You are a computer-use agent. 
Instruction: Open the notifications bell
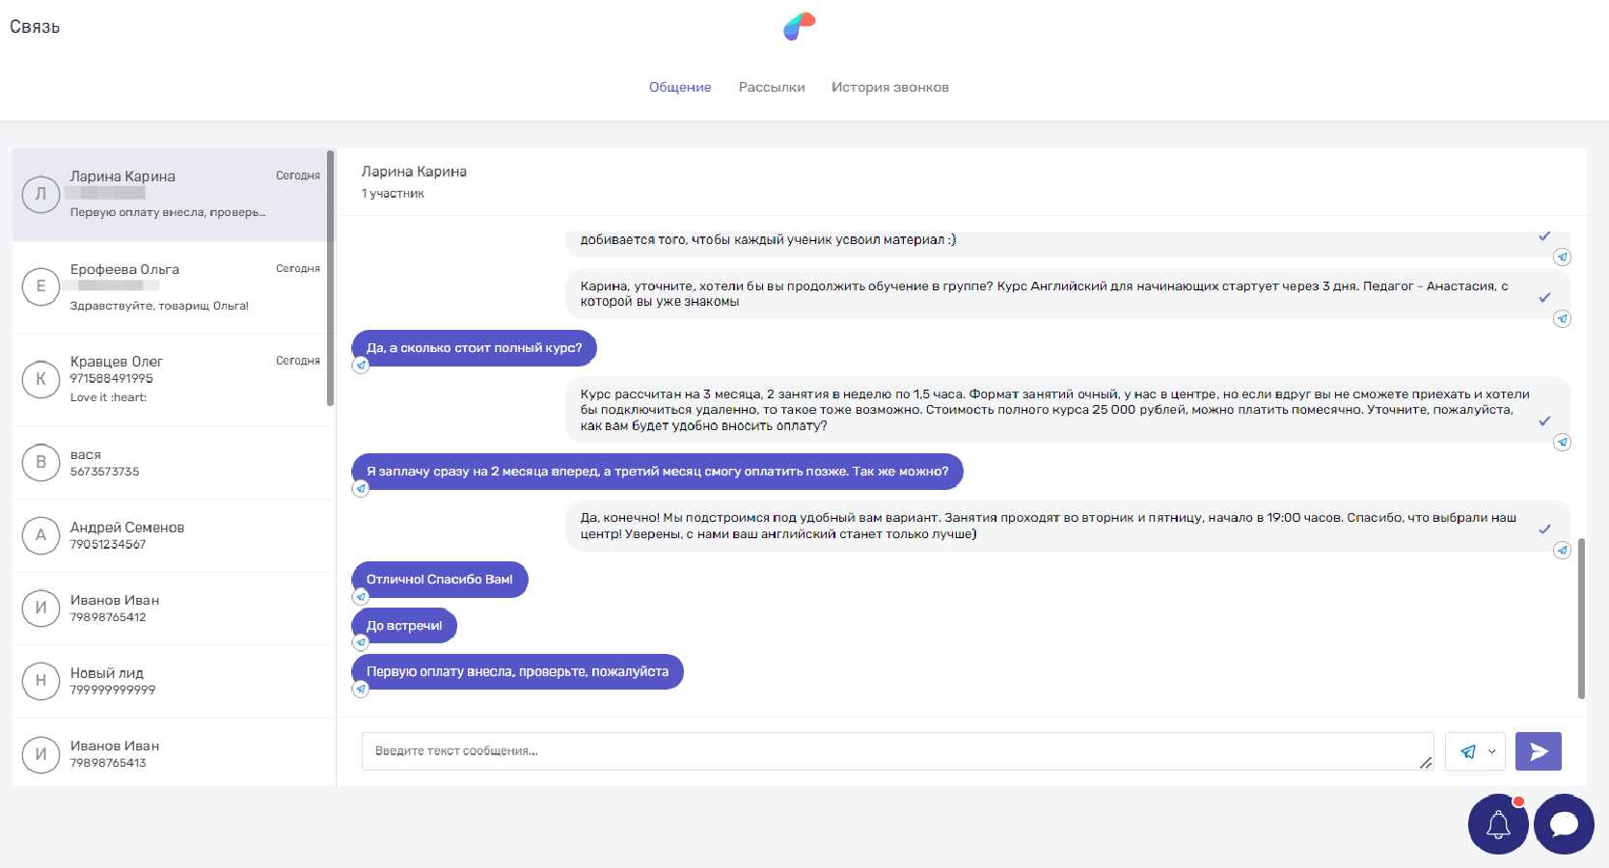pyautogui.click(x=1498, y=824)
